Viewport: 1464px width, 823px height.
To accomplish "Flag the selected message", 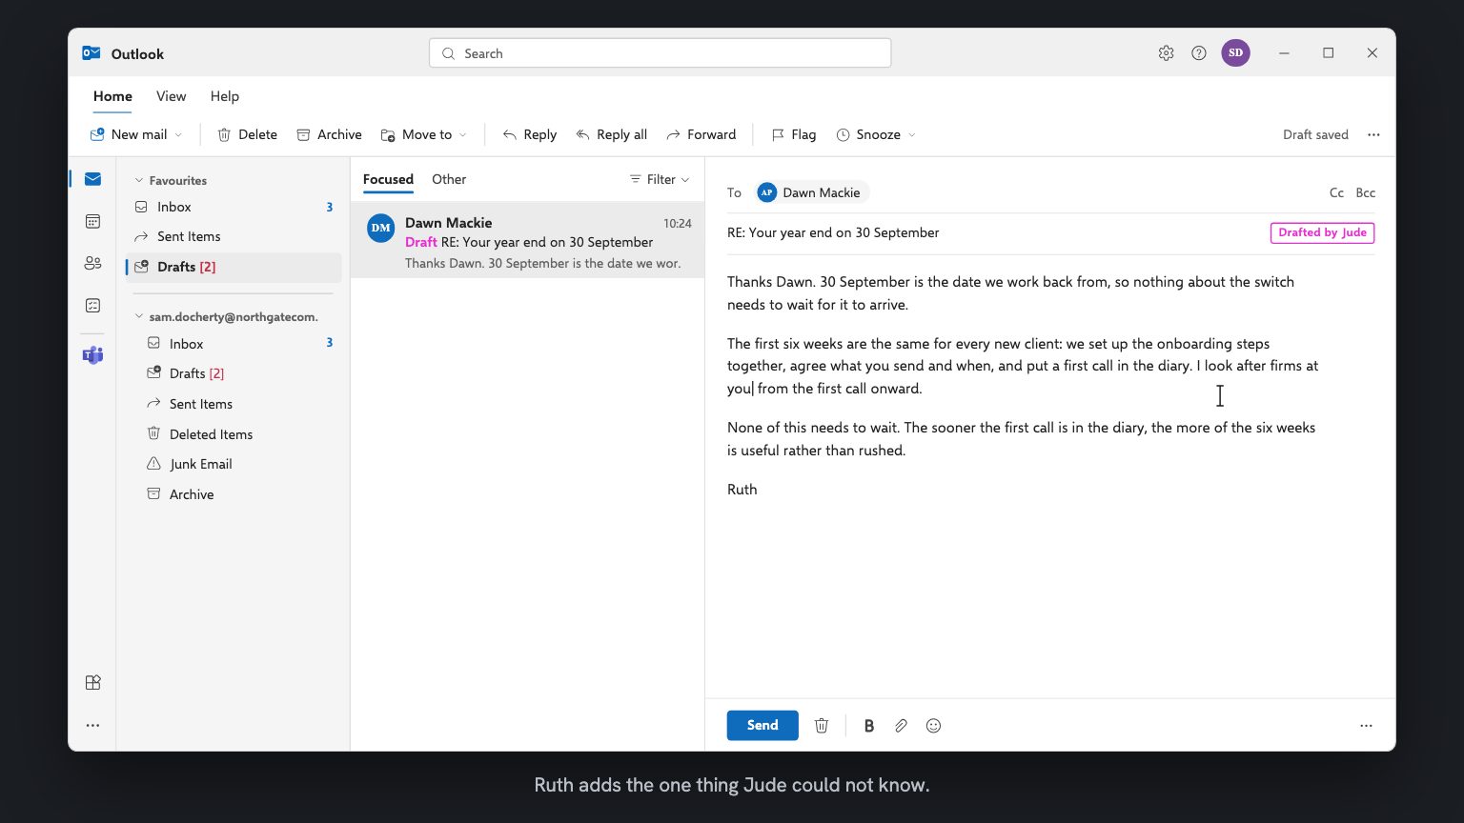I will pyautogui.click(x=793, y=134).
